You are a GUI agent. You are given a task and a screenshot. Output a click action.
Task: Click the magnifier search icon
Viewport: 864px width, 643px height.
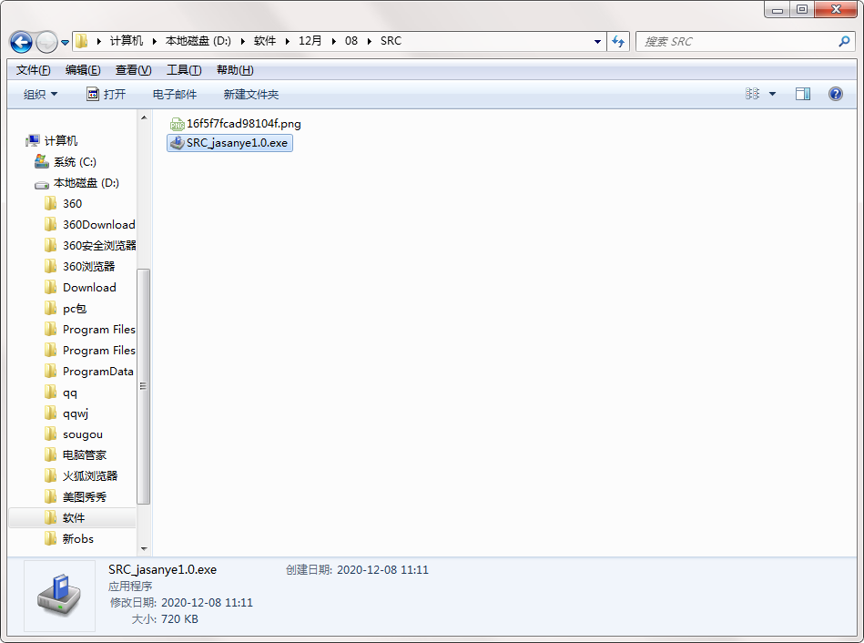point(844,41)
